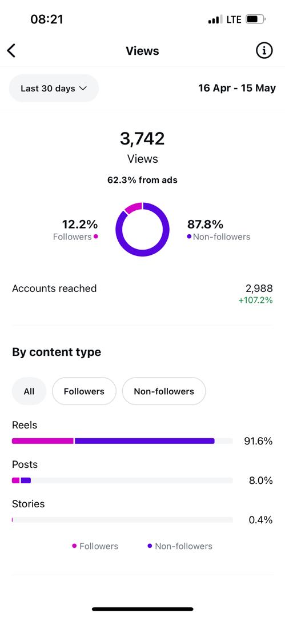The image size is (285, 617).
Task: Tap the followers and non-followers donut chart
Action: [143, 230]
